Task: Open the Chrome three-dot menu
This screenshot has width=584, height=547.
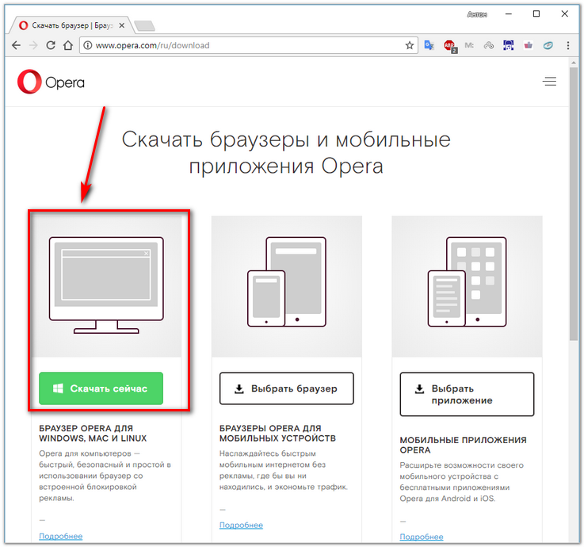Action: click(x=568, y=45)
